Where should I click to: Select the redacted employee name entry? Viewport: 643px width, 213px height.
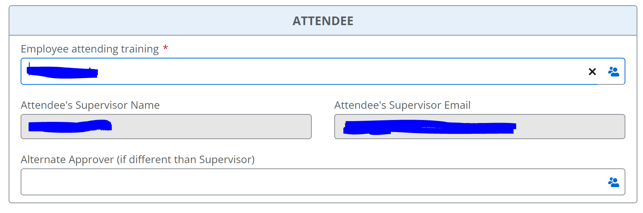click(62, 72)
